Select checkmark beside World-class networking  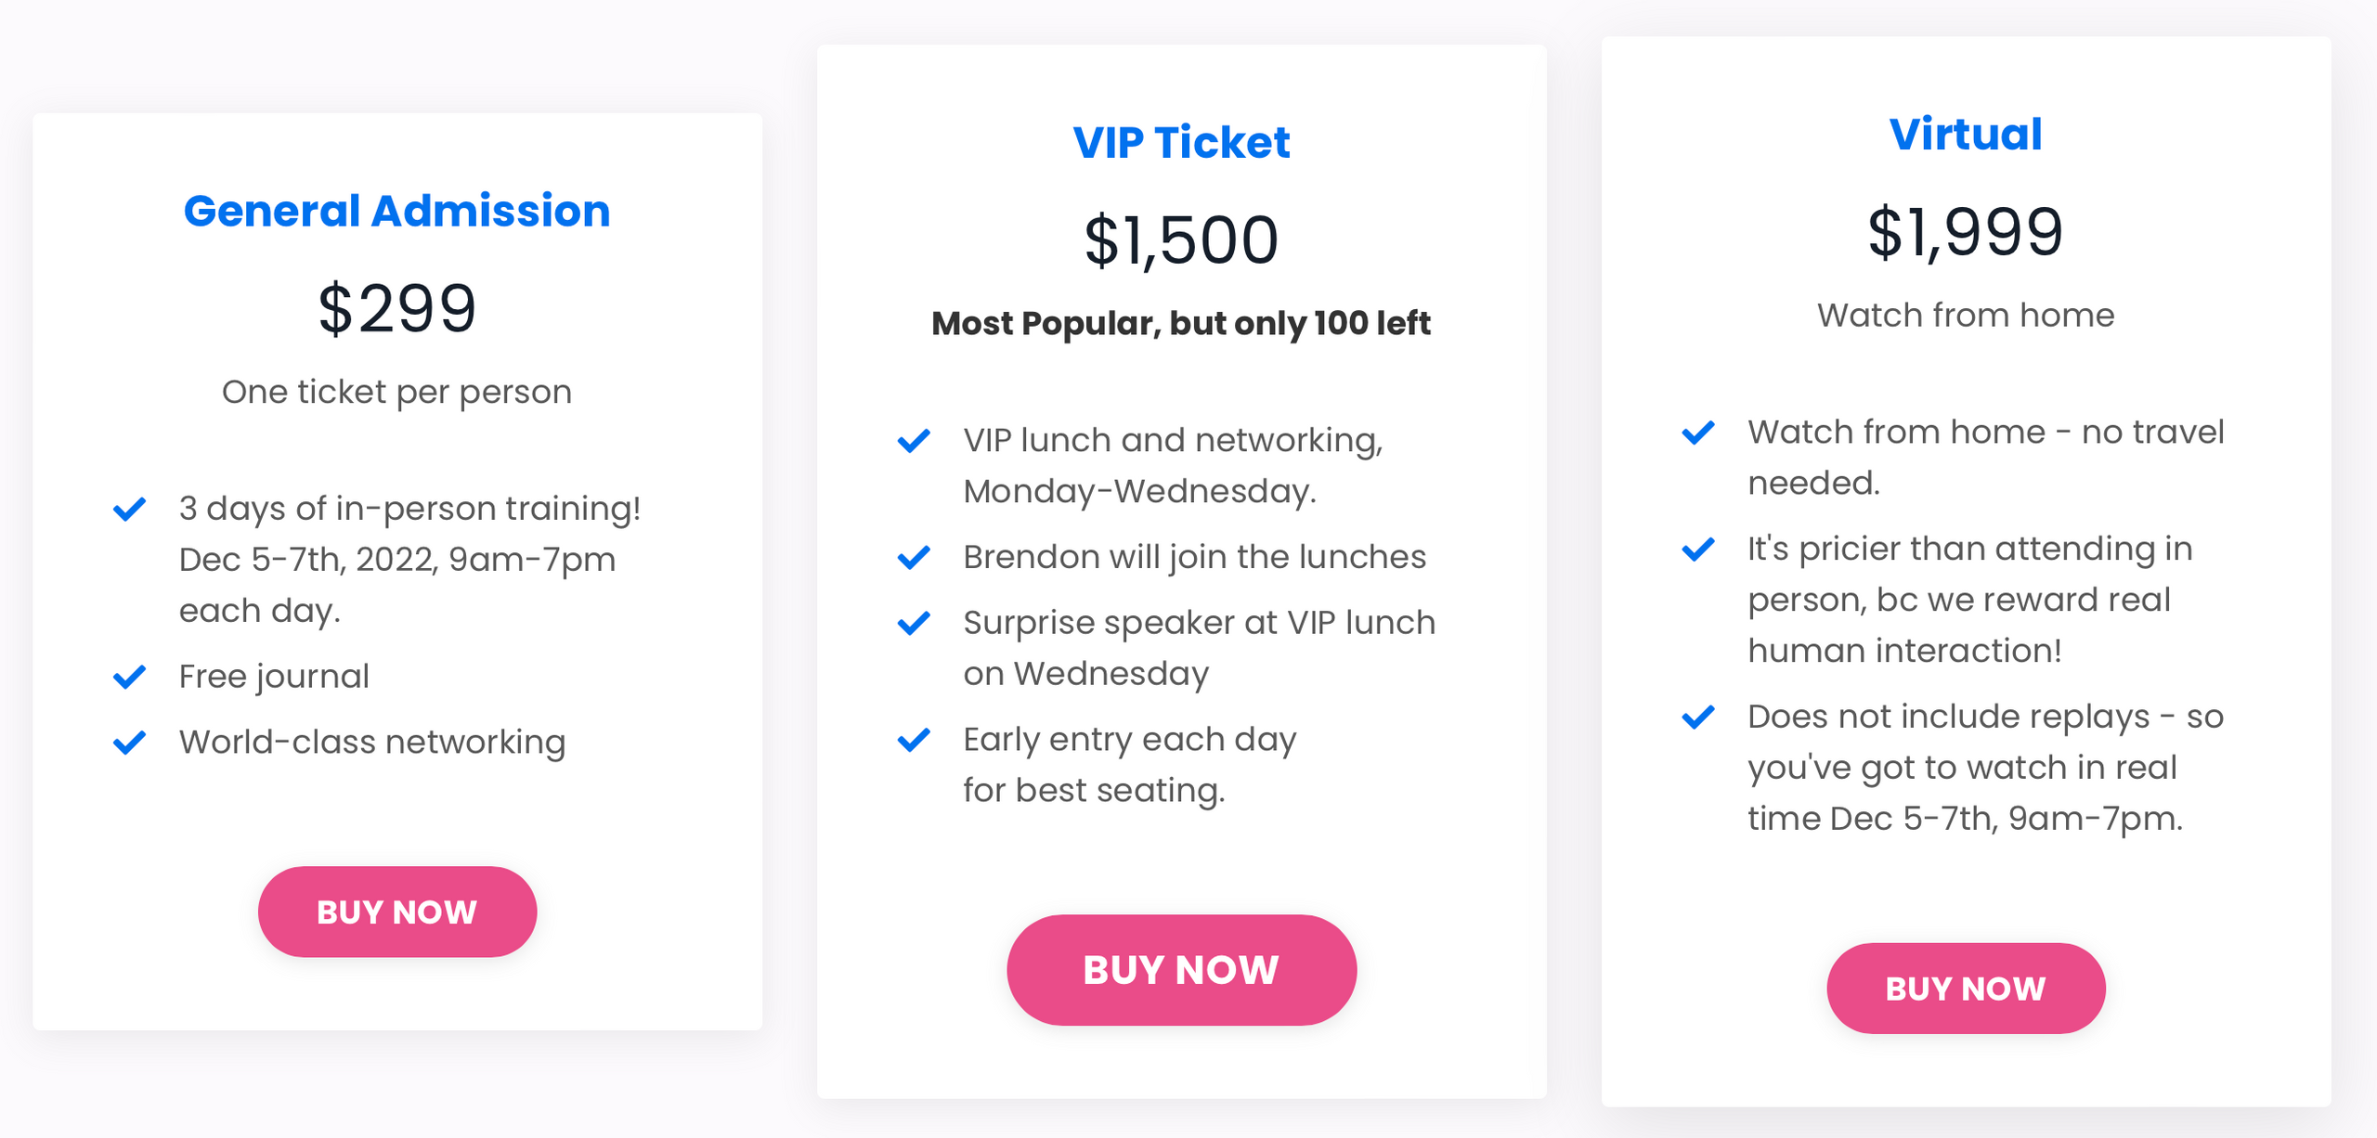coord(129,743)
